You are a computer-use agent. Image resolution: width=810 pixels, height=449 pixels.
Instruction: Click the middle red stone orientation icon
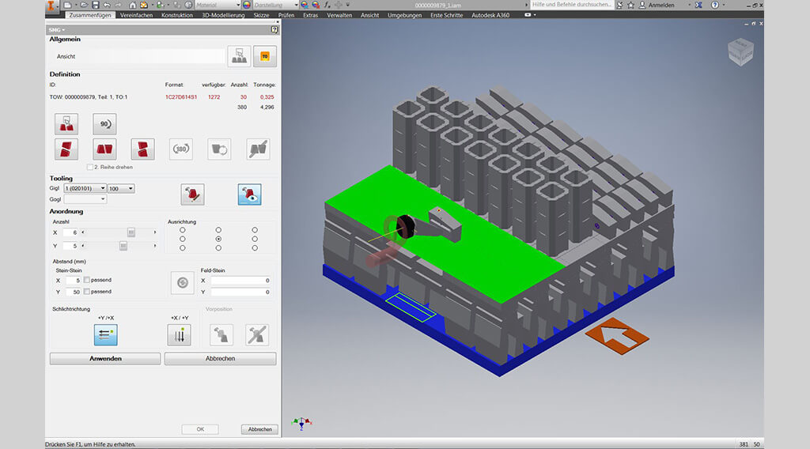pos(104,149)
